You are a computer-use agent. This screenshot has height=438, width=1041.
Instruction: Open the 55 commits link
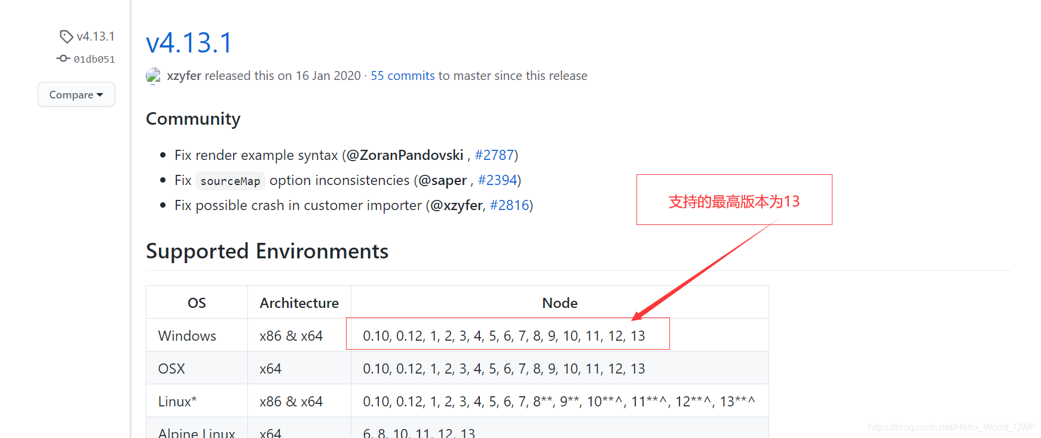(x=402, y=76)
